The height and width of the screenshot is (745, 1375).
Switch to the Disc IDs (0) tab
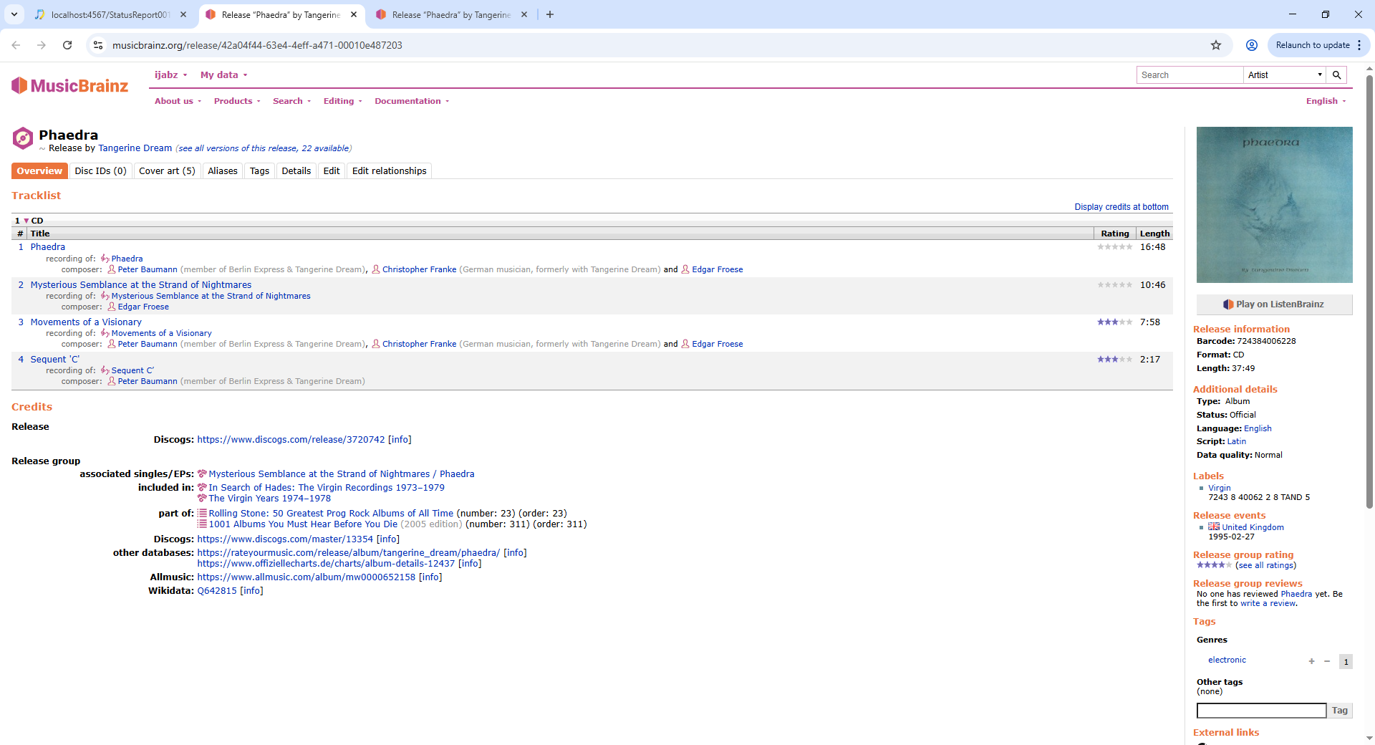coord(100,170)
